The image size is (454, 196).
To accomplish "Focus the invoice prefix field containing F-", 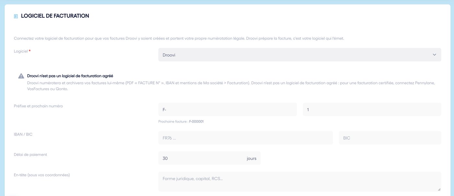I will [227, 110].
